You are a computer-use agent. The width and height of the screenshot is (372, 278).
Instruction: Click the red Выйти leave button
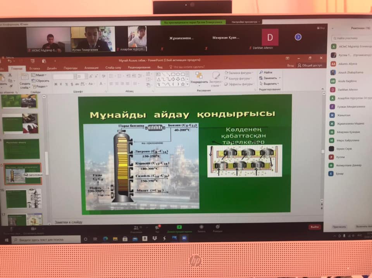(x=315, y=227)
